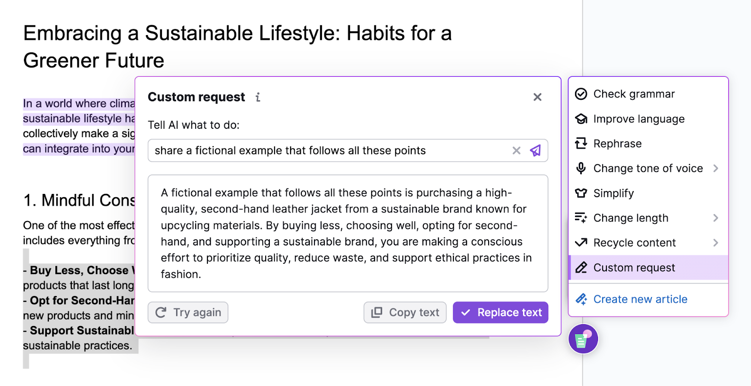This screenshot has width=751, height=386.
Task: Open the Recycle content submenu chevron
Action: (715, 243)
